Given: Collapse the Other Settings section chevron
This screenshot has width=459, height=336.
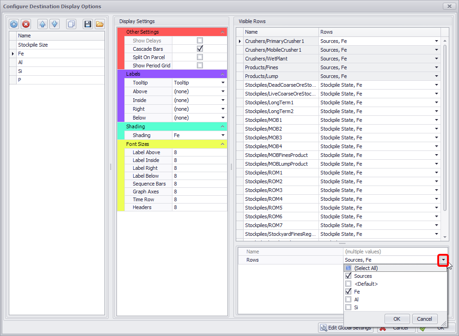Looking at the screenshot, I should [222, 32].
